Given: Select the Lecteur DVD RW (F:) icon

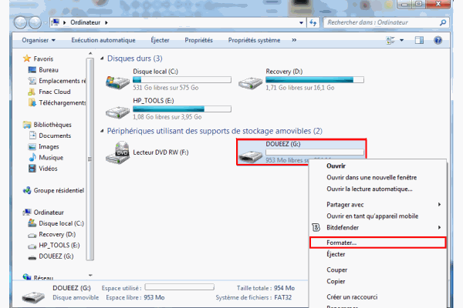Looking at the screenshot, I should [x=117, y=152].
